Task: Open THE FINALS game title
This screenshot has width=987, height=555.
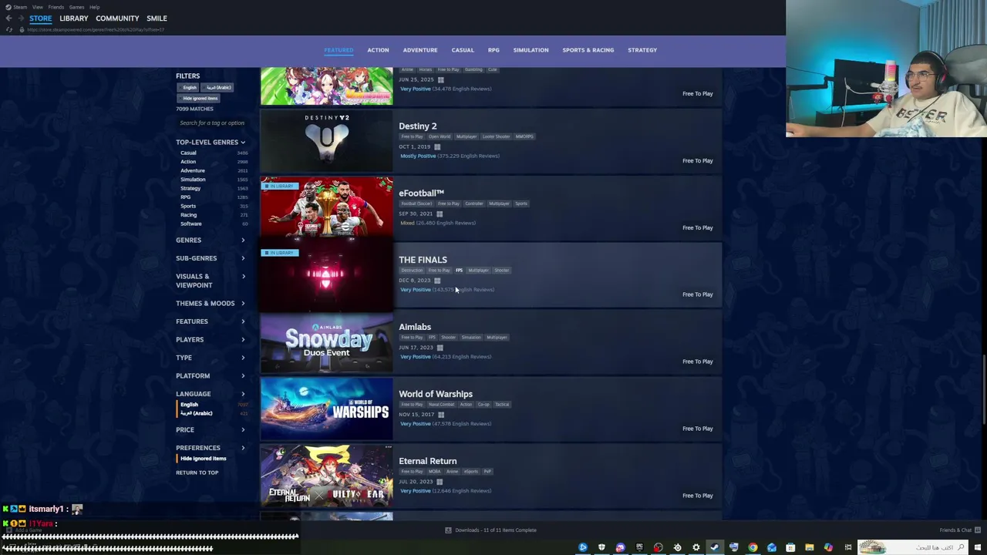Action: tap(423, 260)
